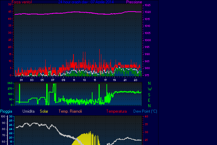Select the Umidita legend label
The width and height of the screenshot is (217, 145).
point(29,111)
